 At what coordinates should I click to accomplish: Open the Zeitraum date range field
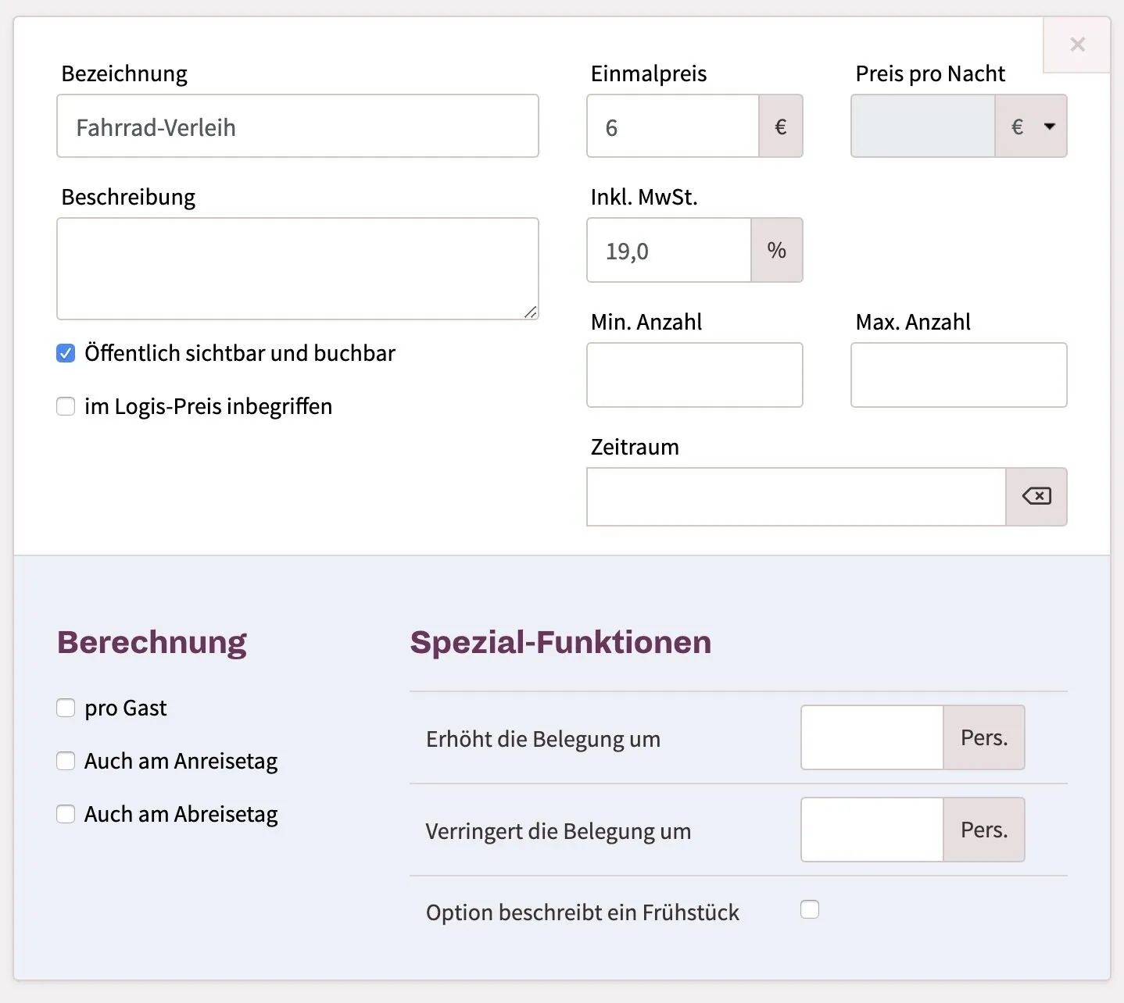tap(796, 497)
